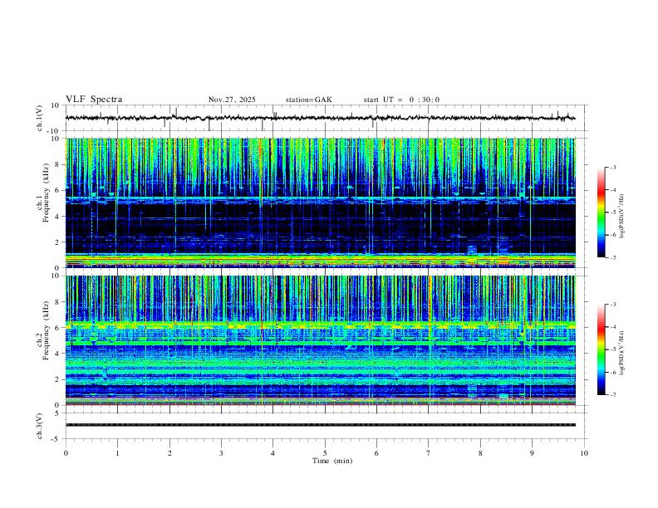
Task: Select the "start UT = 0 :30: 0" text
Action: click(401, 100)
